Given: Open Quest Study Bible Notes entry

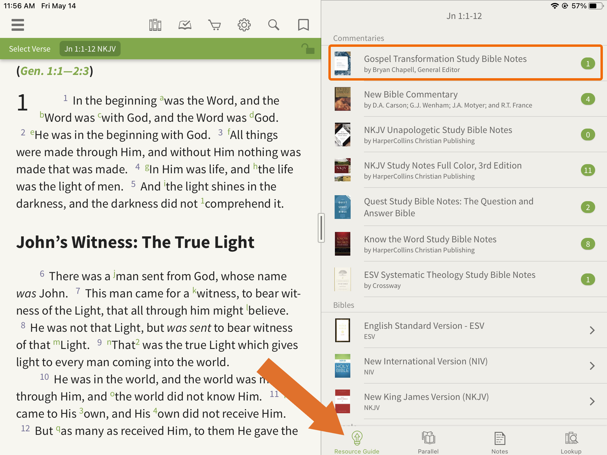Looking at the screenshot, I should (464, 207).
